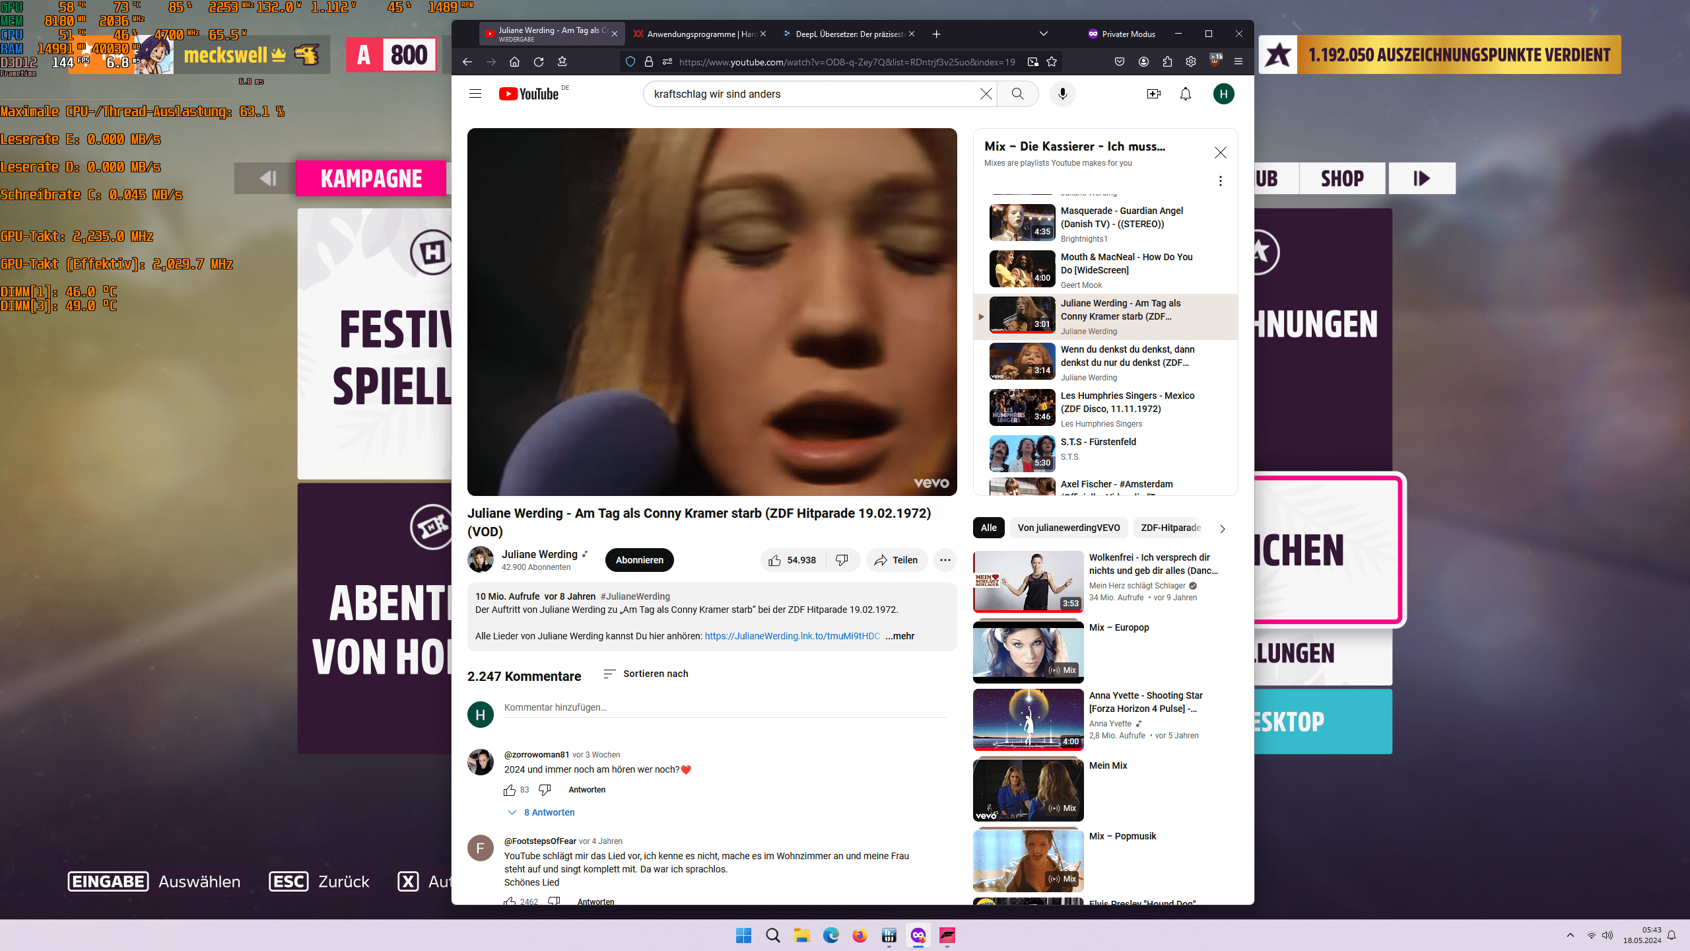Play Mouth & MacNeal How Do You Do

[x=1105, y=271]
